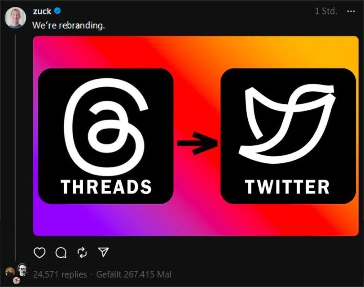
Task: Open the 'Gefällt 267.415 Mal' likes list
Action: tap(134, 274)
